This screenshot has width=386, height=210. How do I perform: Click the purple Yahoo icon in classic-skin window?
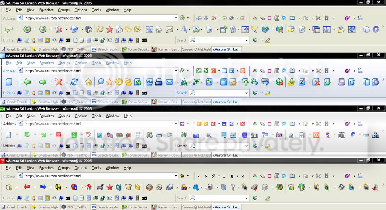(x=347, y=18)
